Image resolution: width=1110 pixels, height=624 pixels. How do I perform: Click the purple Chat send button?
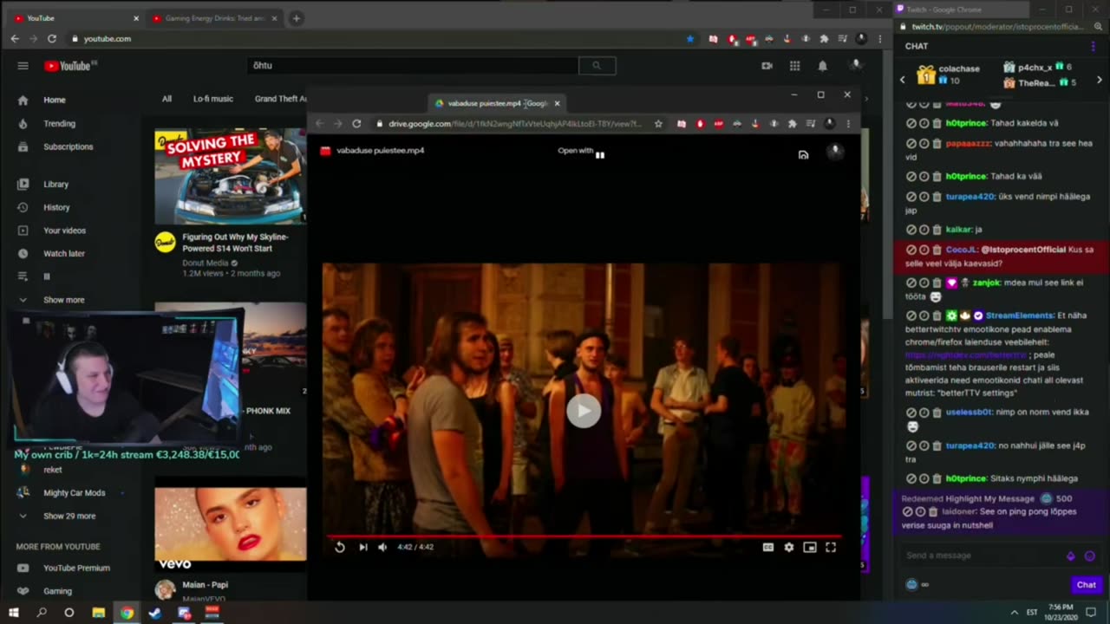[1086, 585]
